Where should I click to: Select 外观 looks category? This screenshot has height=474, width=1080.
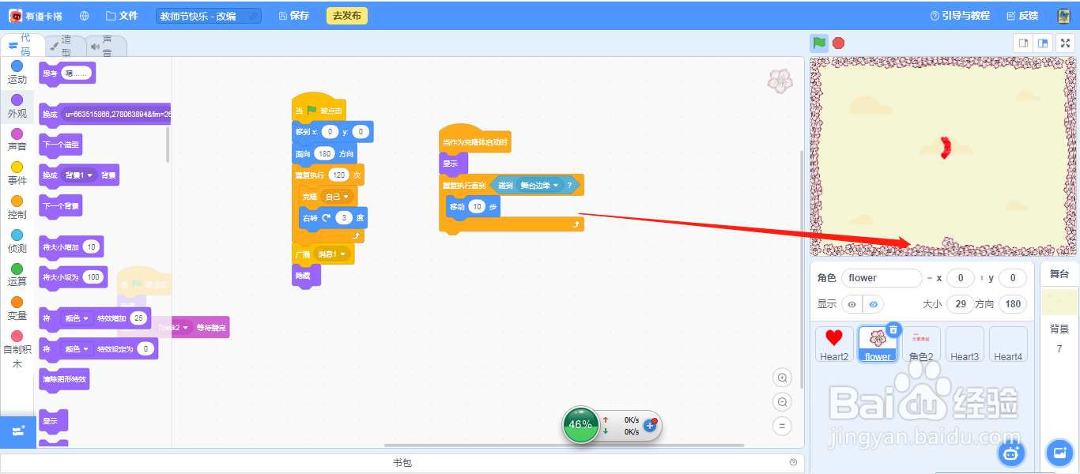17,107
